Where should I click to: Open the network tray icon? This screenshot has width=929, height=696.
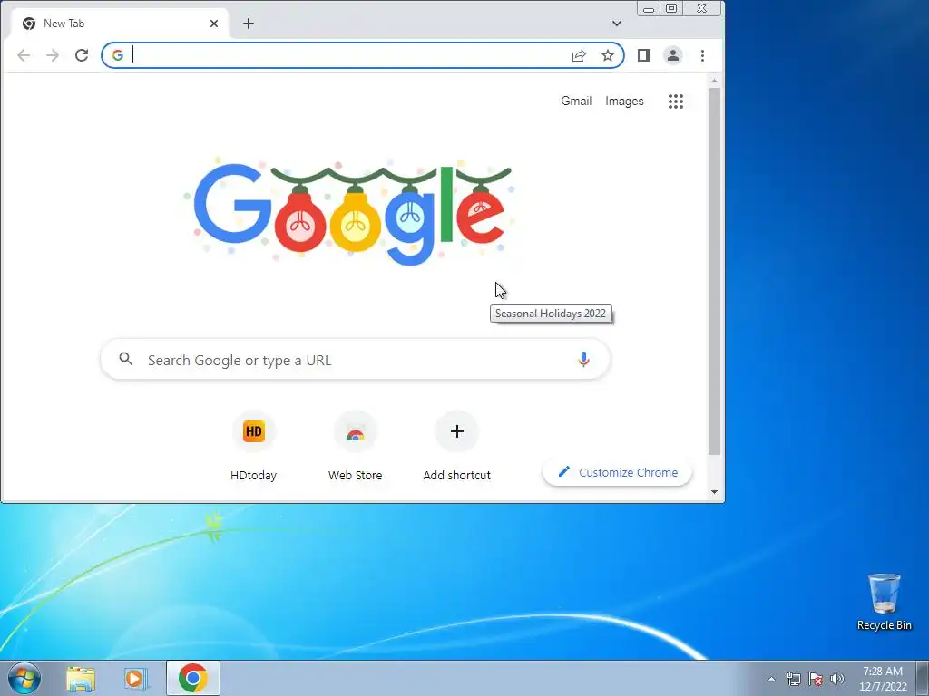tap(793, 680)
